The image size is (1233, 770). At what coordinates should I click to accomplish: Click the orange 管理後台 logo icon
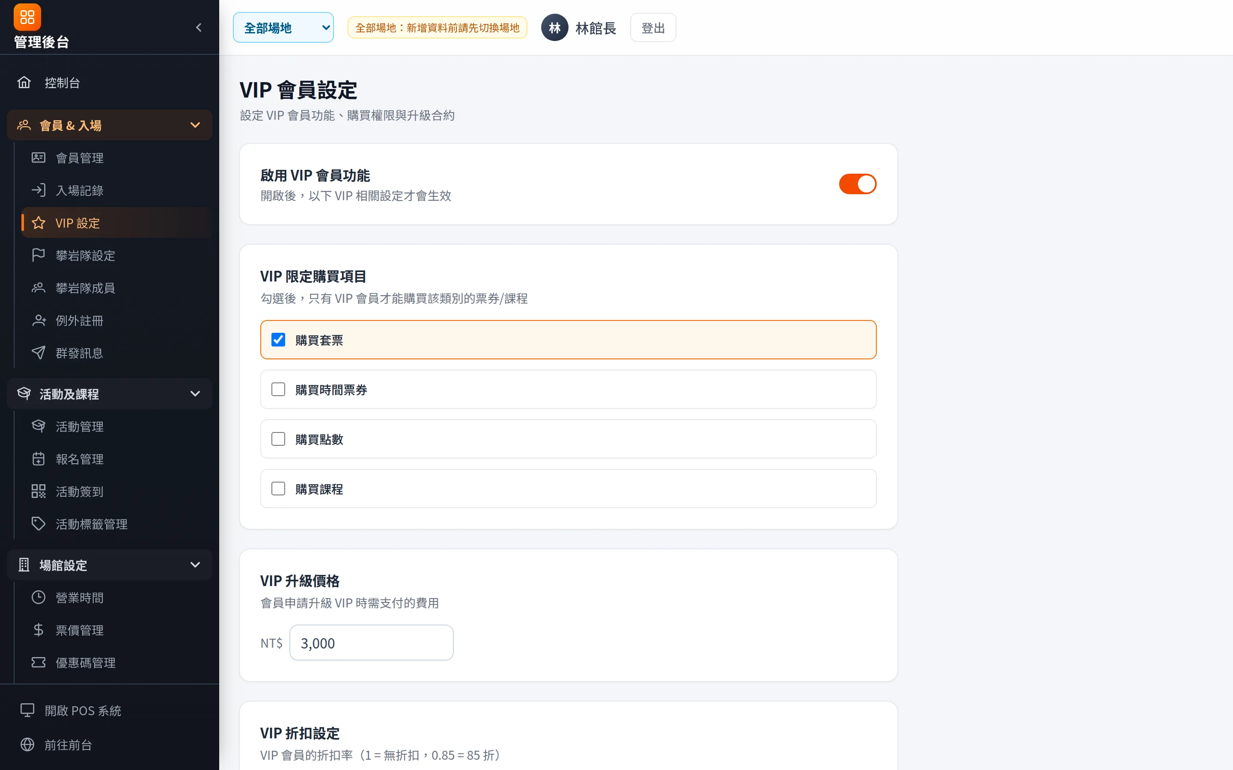click(27, 17)
